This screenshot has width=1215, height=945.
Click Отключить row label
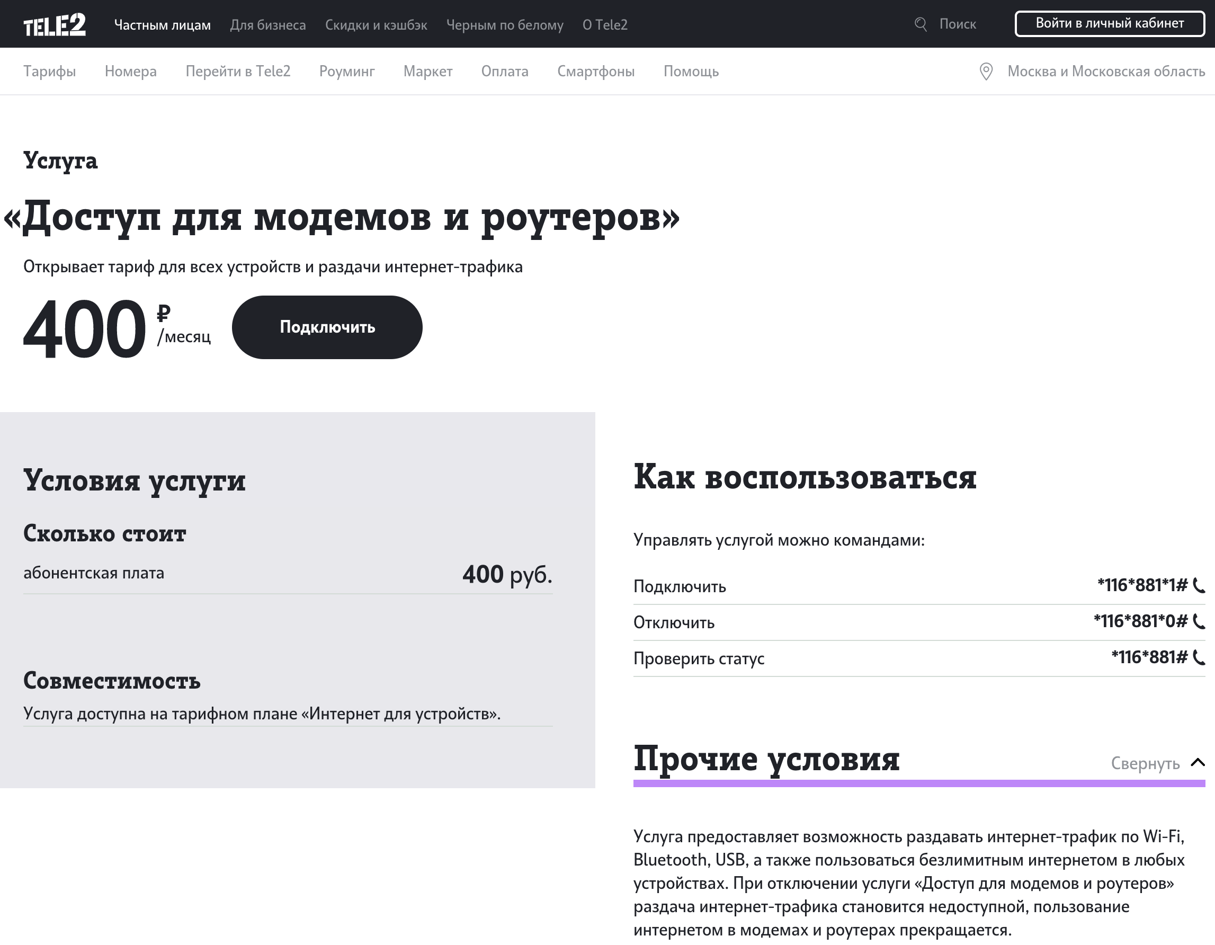[x=674, y=622]
